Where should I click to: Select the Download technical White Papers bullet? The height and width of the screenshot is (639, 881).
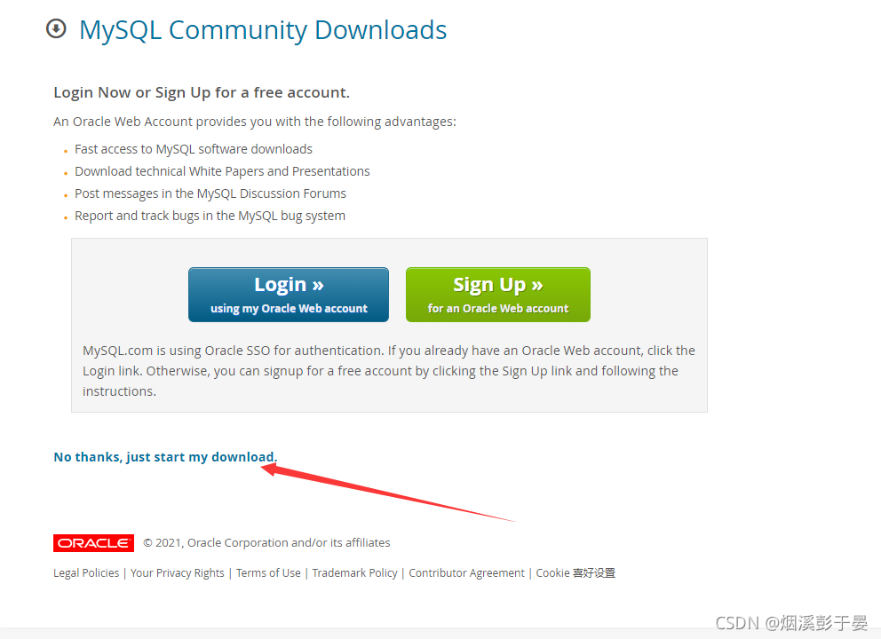[x=222, y=171]
